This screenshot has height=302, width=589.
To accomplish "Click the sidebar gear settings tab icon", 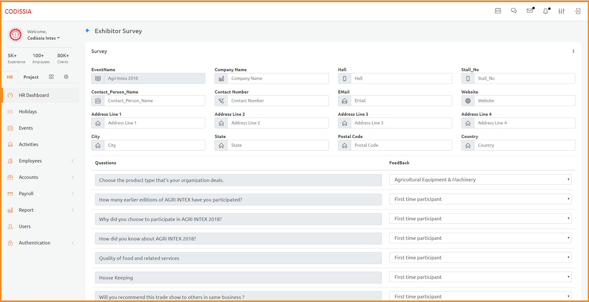I will pyautogui.click(x=66, y=77).
